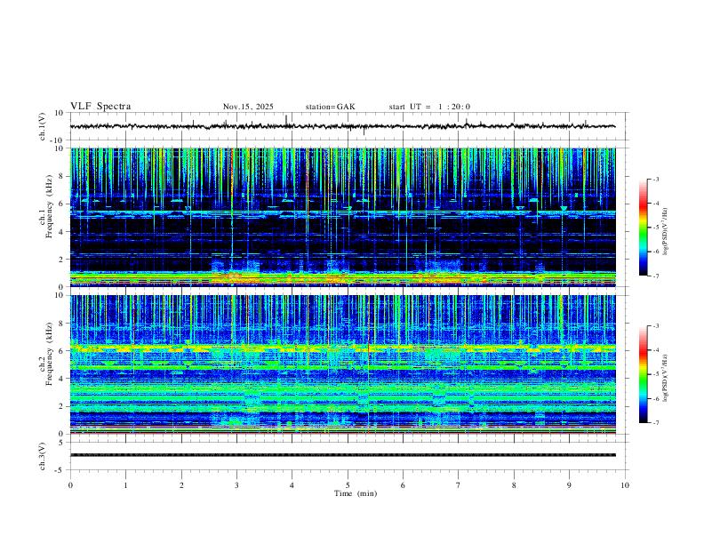Click the 'start UT = 1:20:0' text

point(429,107)
